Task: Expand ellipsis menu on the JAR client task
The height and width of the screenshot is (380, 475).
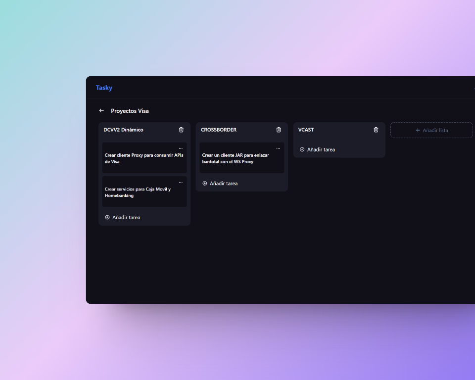Action: click(278, 148)
